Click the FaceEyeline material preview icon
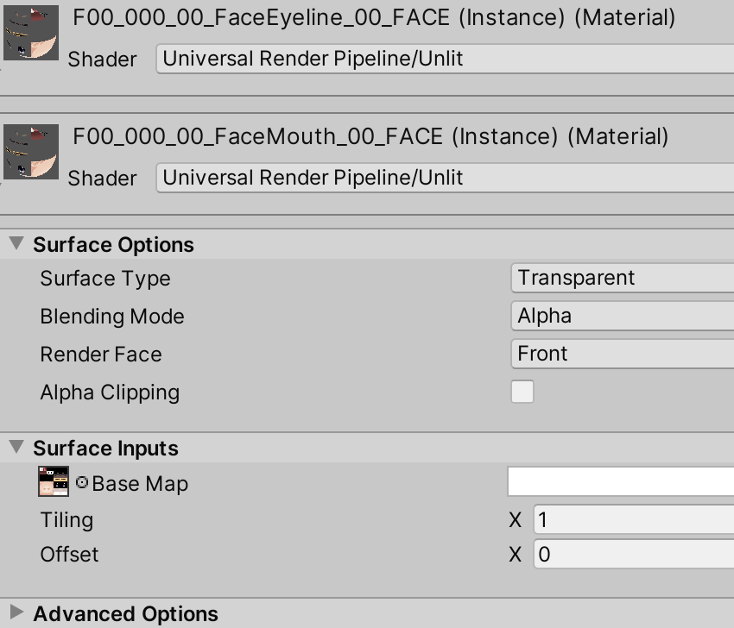The height and width of the screenshot is (628, 734). (x=31, y=33)
